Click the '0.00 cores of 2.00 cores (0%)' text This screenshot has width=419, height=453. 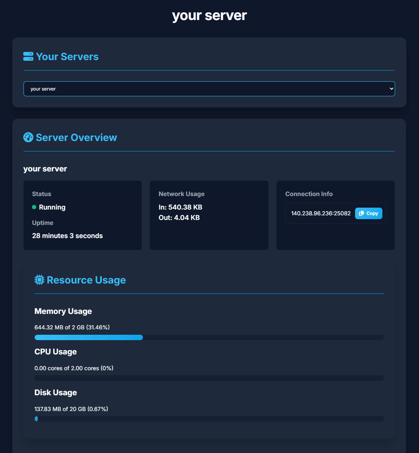[74, 368]
